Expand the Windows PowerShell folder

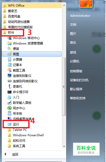(26, 135)
